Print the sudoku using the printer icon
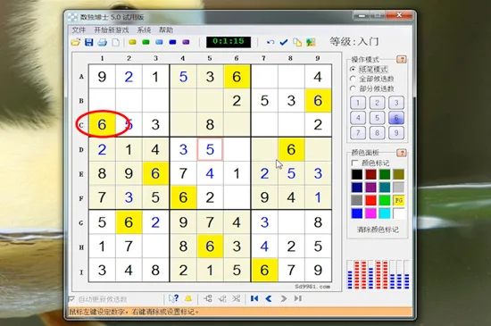Viewport: 491px width, 326px height. click(x=102, y=42)
